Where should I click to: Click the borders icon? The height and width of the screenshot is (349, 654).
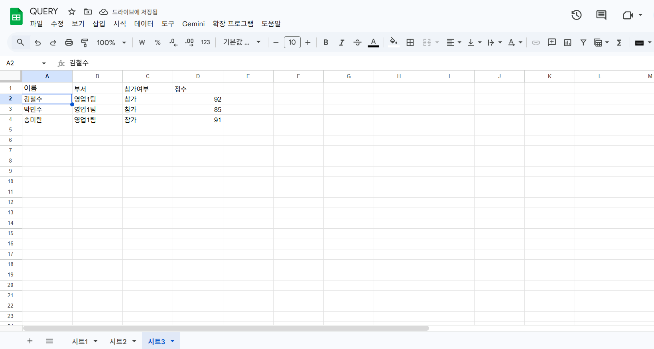[410, 43]
